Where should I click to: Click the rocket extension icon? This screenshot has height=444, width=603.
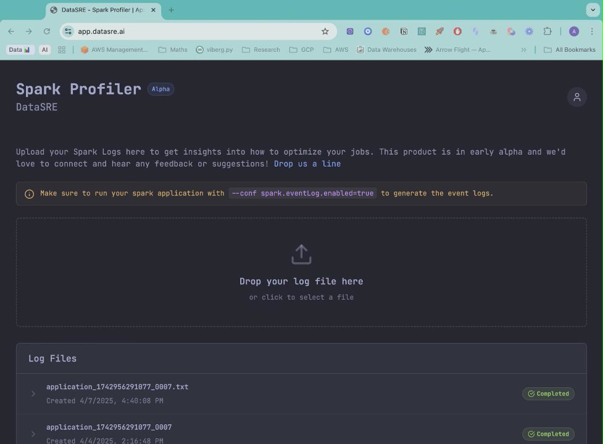[x=439, y=31]
